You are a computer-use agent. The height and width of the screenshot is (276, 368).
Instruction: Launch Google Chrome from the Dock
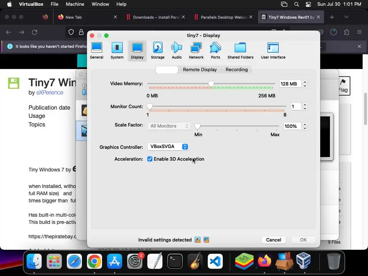click(95, 261)
